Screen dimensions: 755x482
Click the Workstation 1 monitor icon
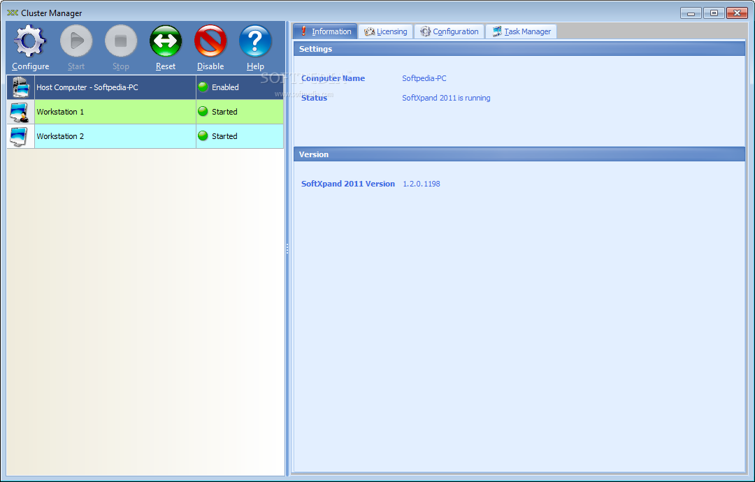pyautogui.click(x=20, y=112)
